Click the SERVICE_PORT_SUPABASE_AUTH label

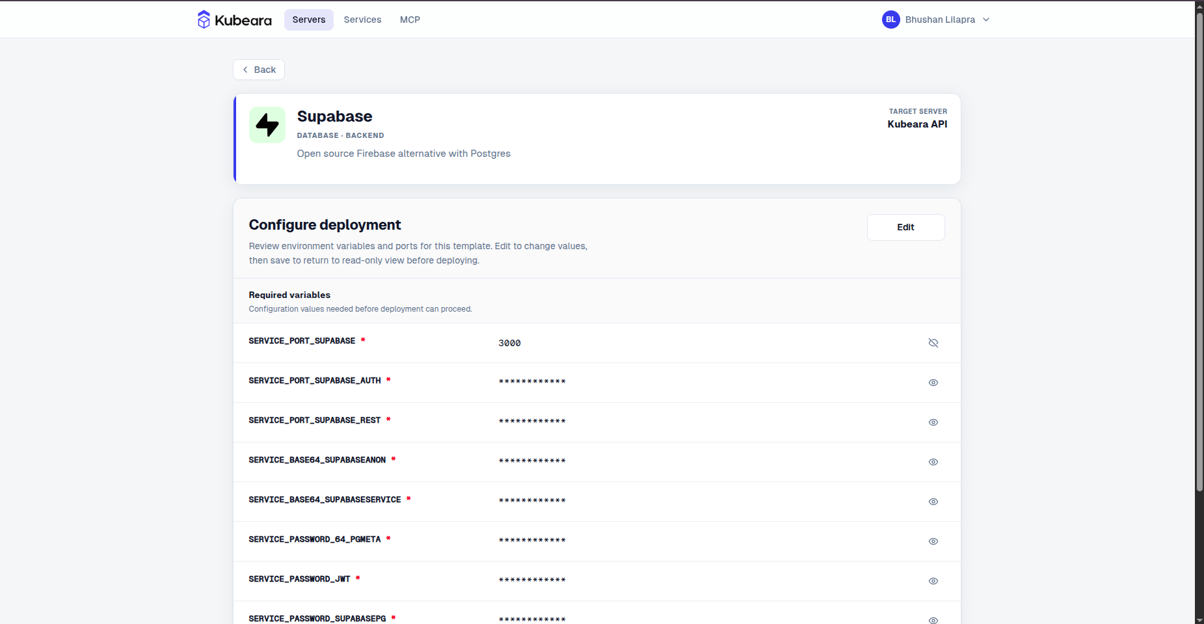pyautogui.click(x=315, y=381)
